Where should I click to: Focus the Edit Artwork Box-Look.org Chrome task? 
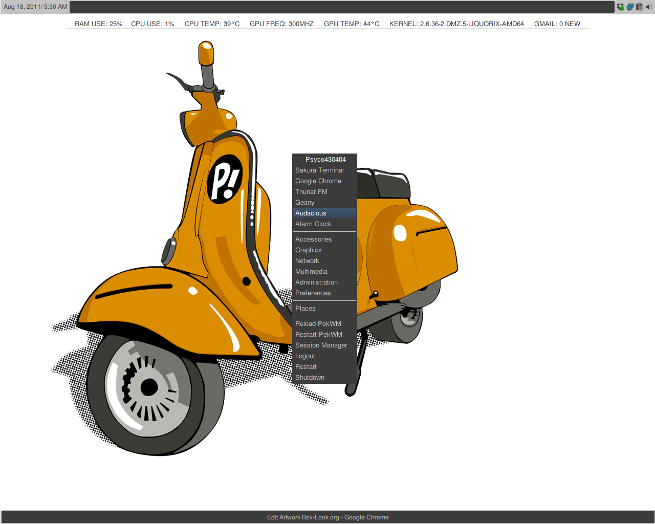tap(327, 517)
